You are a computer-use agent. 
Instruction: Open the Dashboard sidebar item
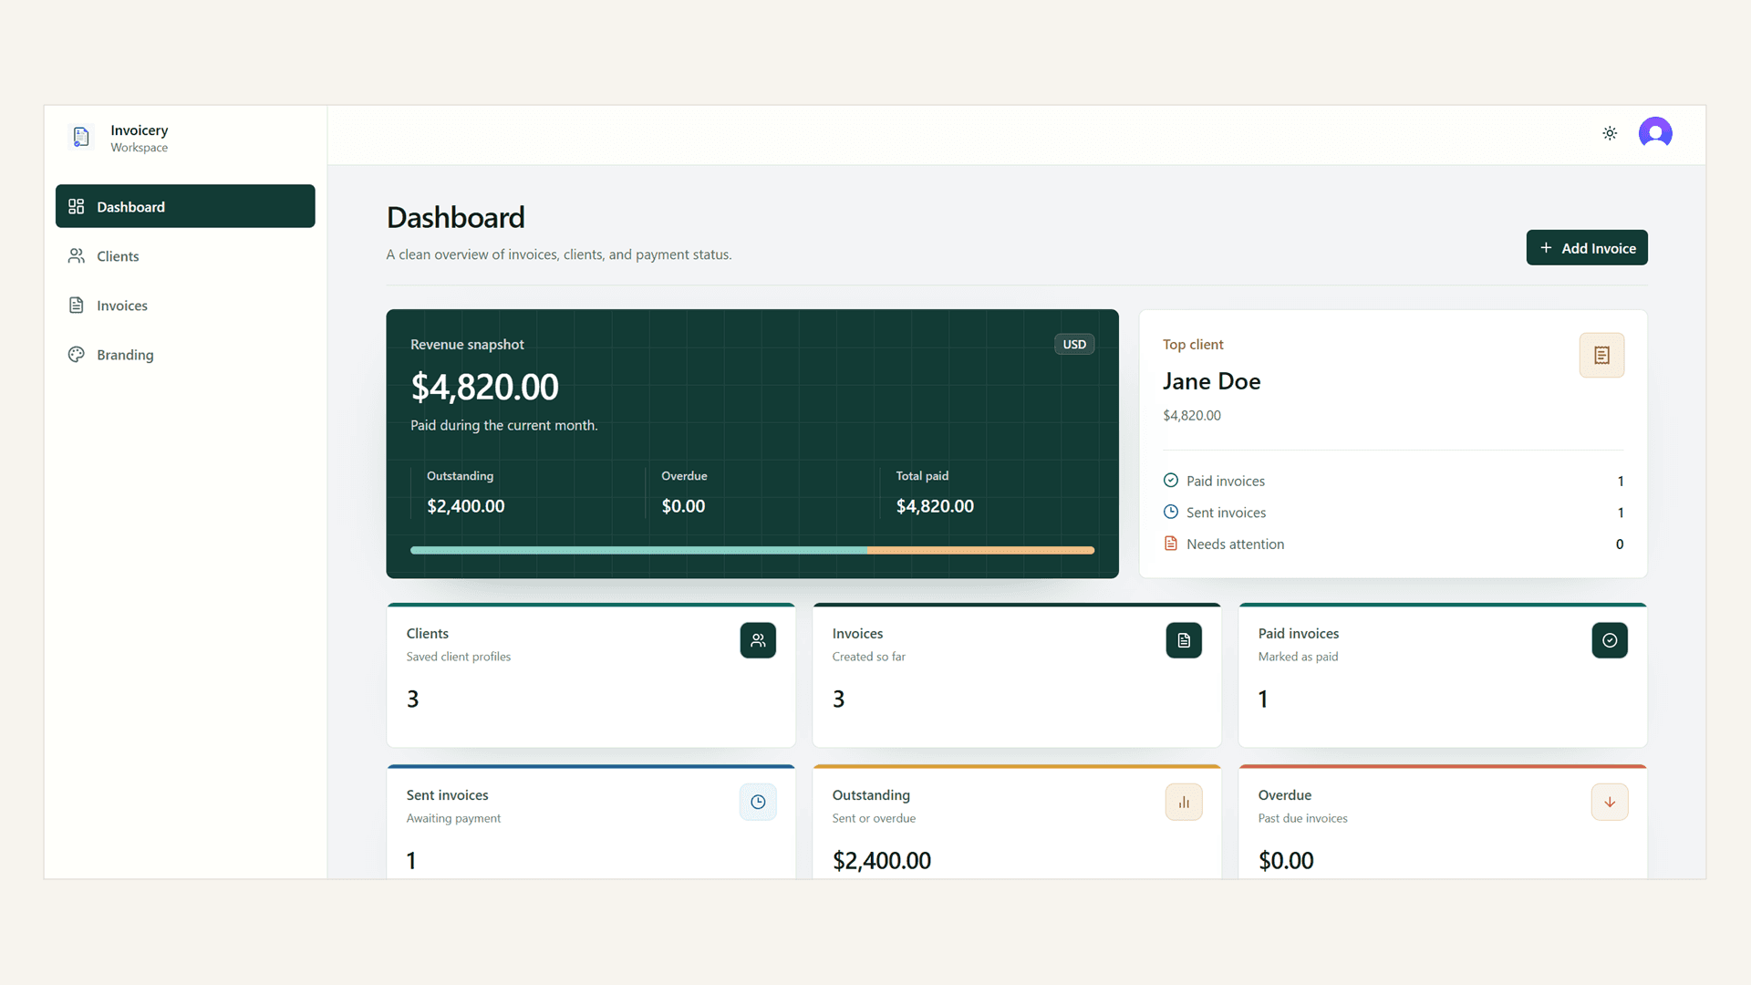(185, 206)
